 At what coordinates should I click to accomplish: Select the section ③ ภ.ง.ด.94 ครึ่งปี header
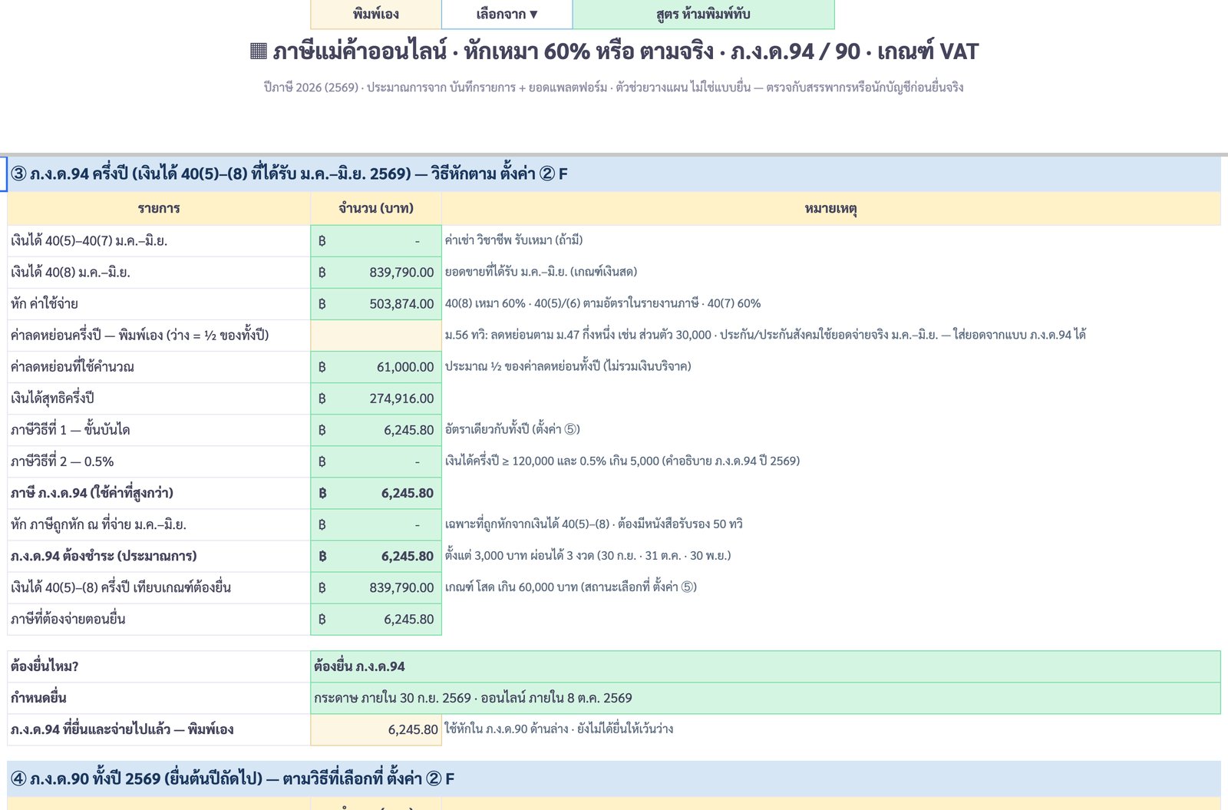[614, 174]
